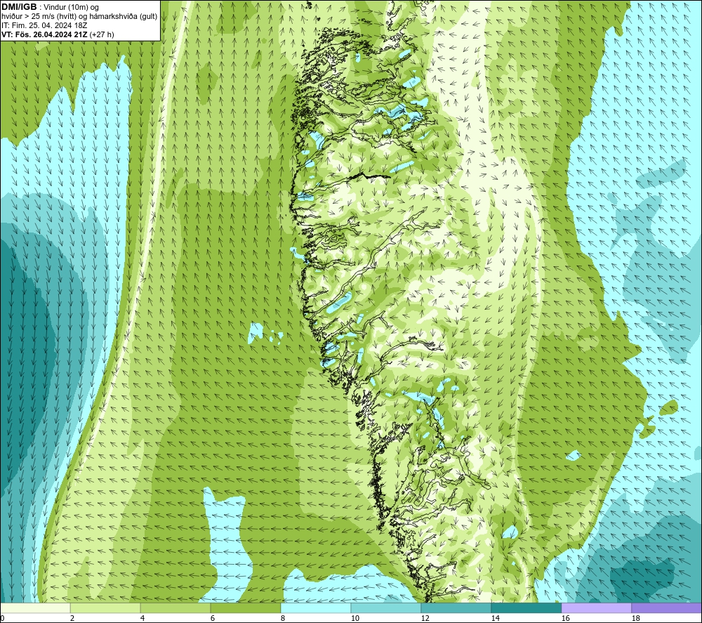Image resolution: width=702 pixels, height=623 pixels.
Task: Click the scale label 14
Action: pos(495,619)
